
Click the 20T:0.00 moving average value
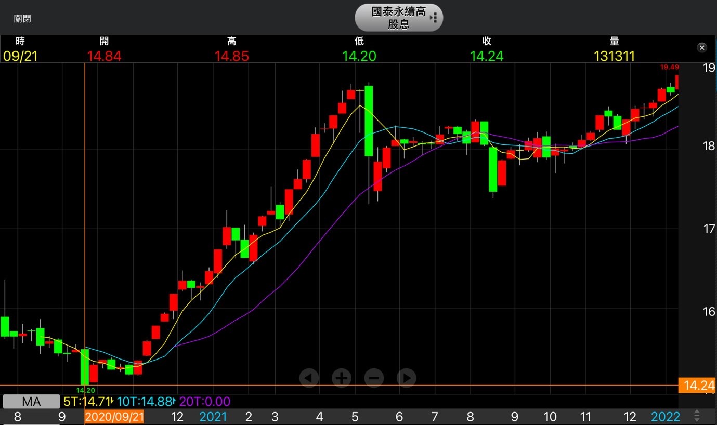tap(205, 401)
